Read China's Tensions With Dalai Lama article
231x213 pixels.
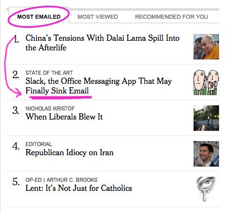(103, 42)
